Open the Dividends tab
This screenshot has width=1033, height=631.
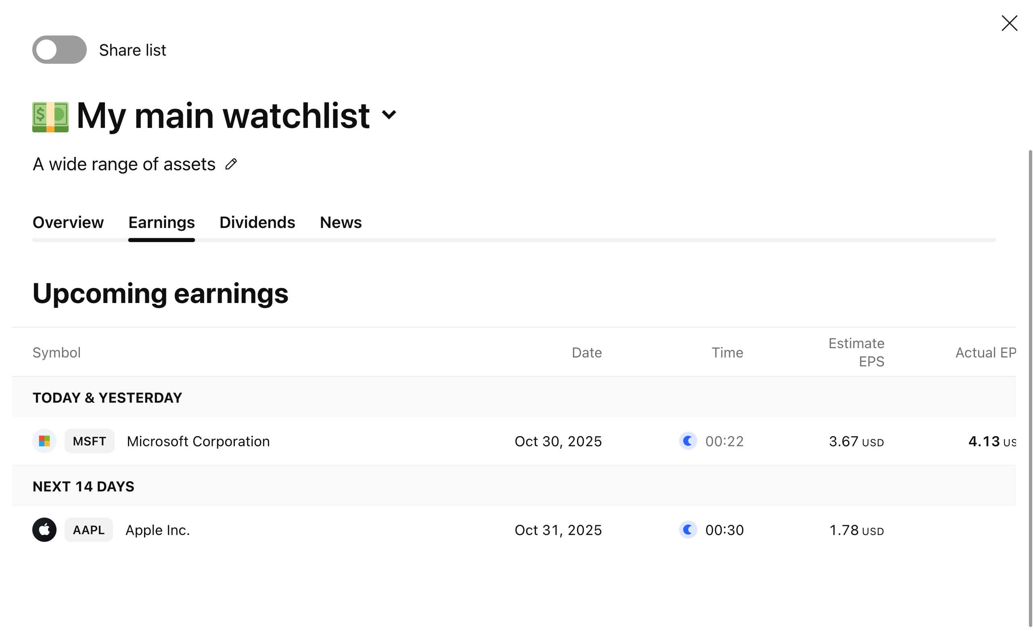coord(257,222)
